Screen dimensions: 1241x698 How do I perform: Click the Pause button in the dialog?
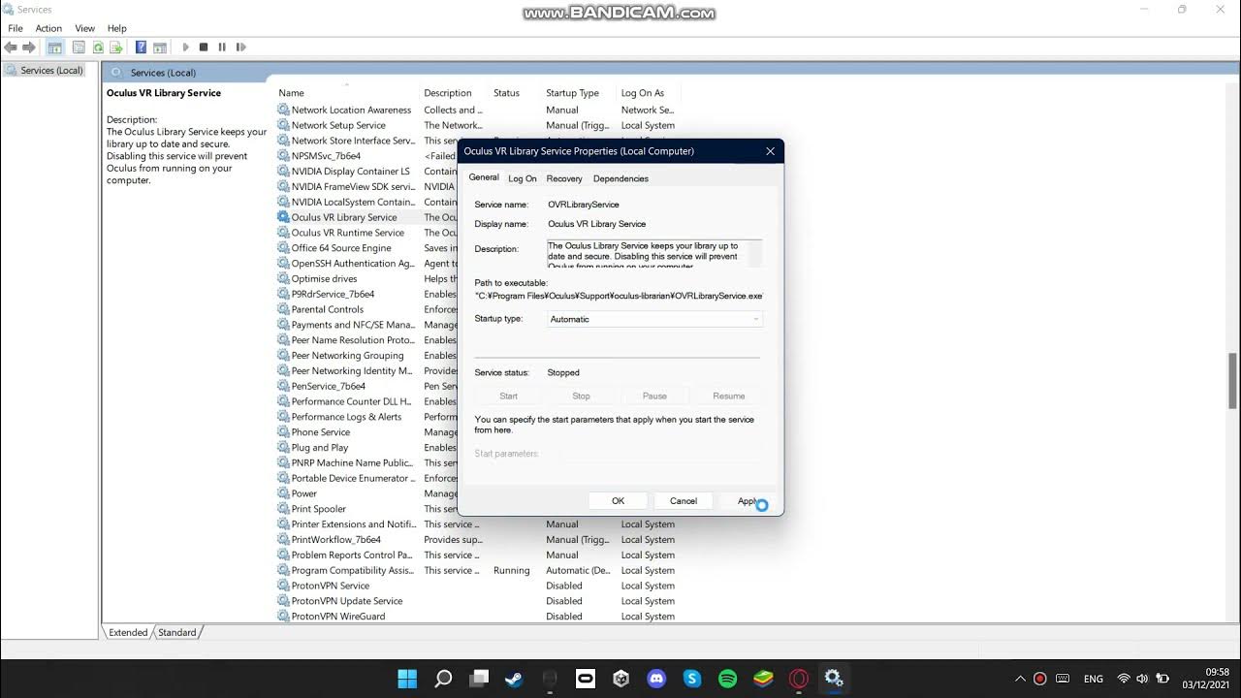click(654, 396)
